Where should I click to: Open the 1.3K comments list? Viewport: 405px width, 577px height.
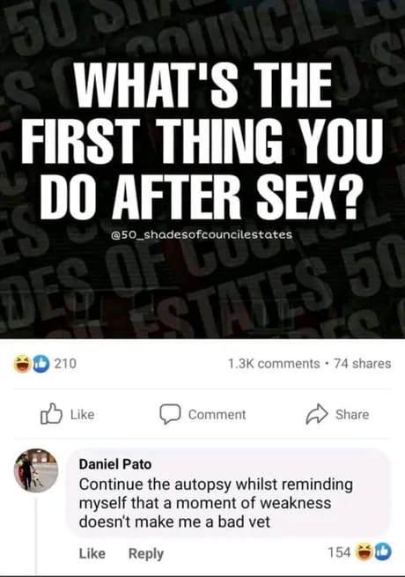(x=274, y=364)
